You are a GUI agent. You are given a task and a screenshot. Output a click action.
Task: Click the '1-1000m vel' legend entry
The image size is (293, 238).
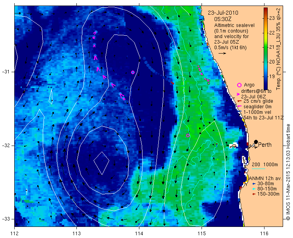point(257,112)
